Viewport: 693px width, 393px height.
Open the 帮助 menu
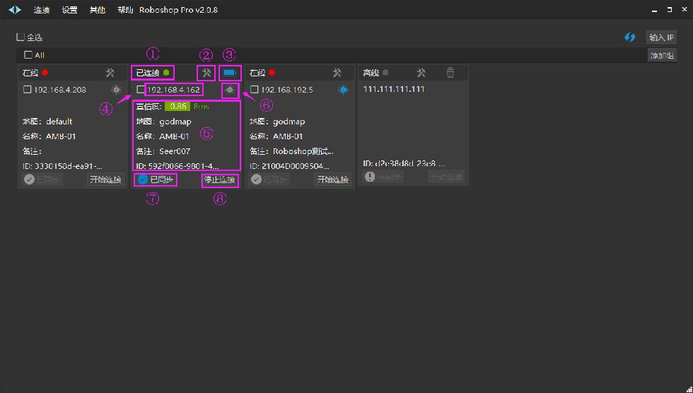point(125,11)
